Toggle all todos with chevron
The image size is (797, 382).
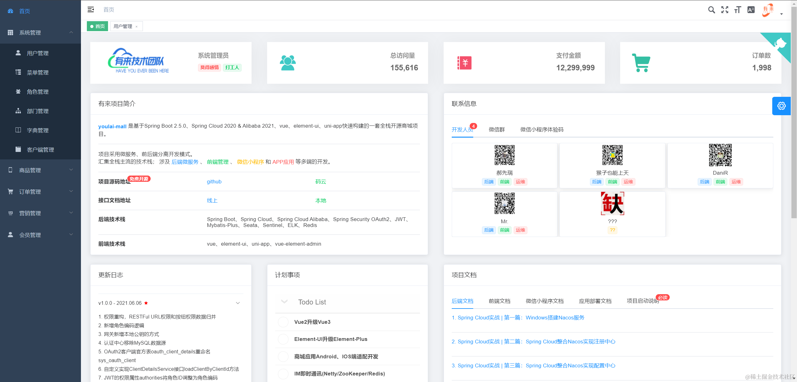(284, 301)
